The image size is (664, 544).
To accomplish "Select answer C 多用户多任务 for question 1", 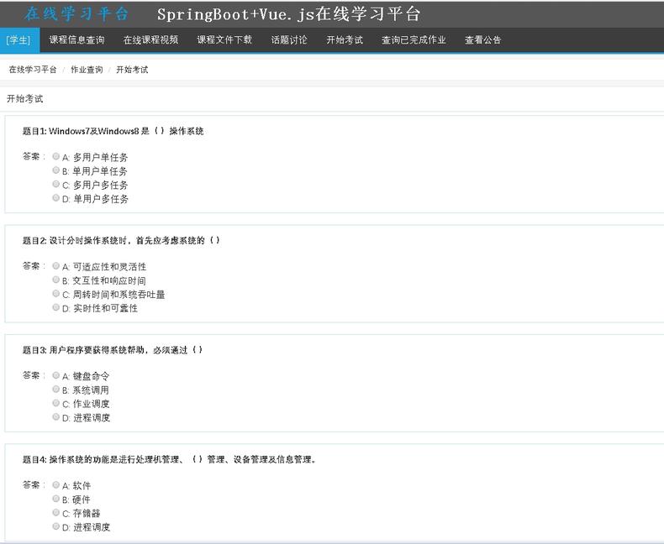I will (x=56, y=184).
